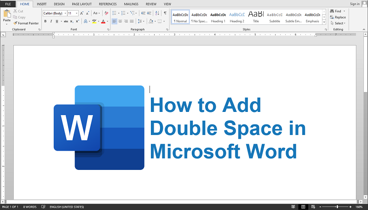Toggle bold formatting

(45, 21)
